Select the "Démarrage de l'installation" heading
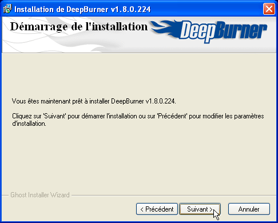The image size is (278, 223). pyautogui.click(x=79, y=27)
